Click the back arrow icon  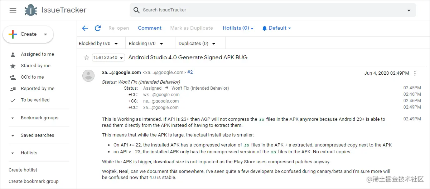click(x=85, y=28)
